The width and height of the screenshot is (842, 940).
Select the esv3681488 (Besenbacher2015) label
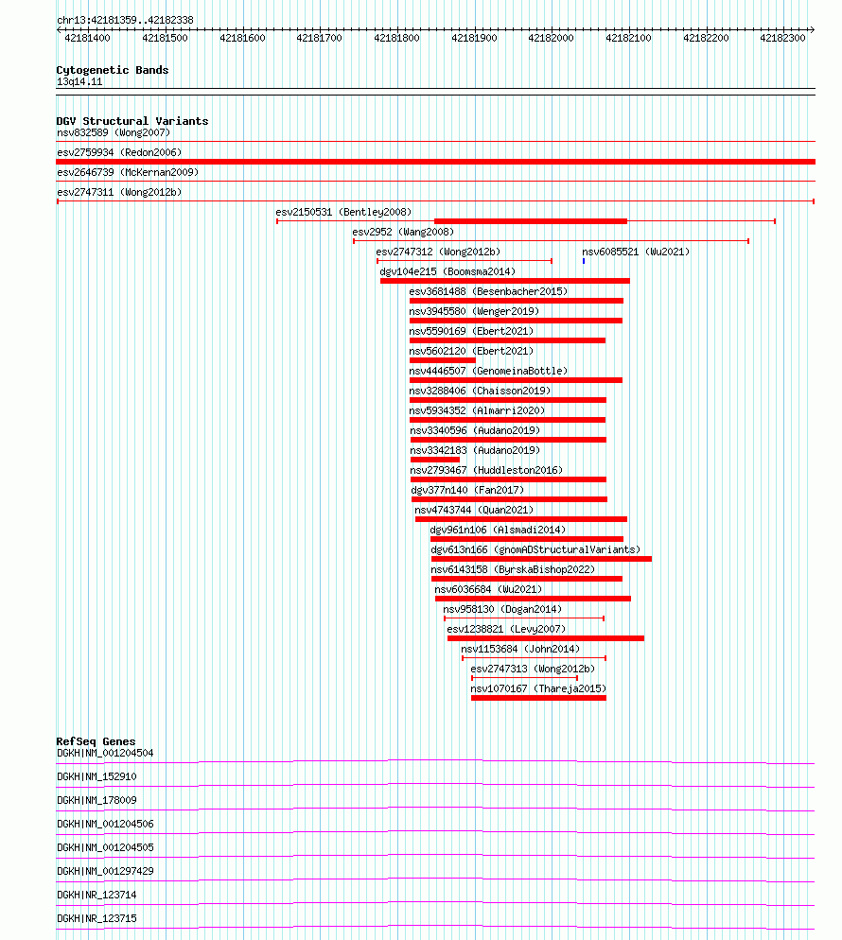click(x=488, y=290)
